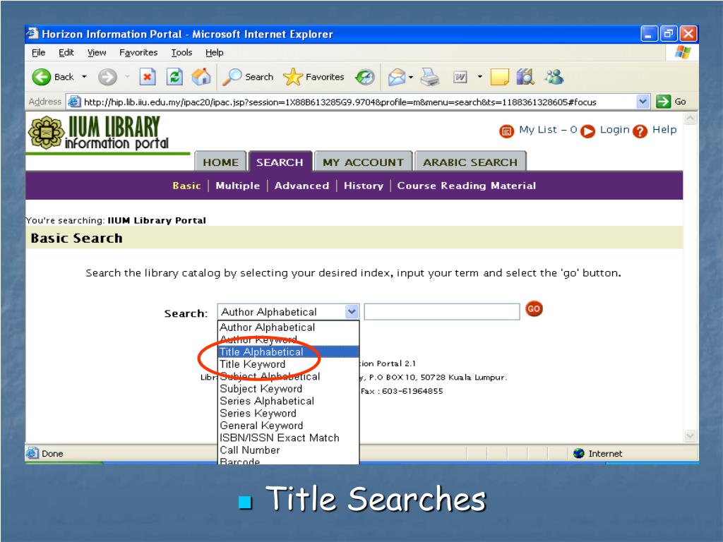Click the page icon in address bar
The height and width of the screenshot is (542, 723).
(73, 102)
